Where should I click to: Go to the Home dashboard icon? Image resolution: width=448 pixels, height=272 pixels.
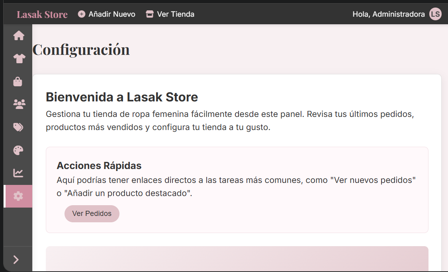point(19,36)
